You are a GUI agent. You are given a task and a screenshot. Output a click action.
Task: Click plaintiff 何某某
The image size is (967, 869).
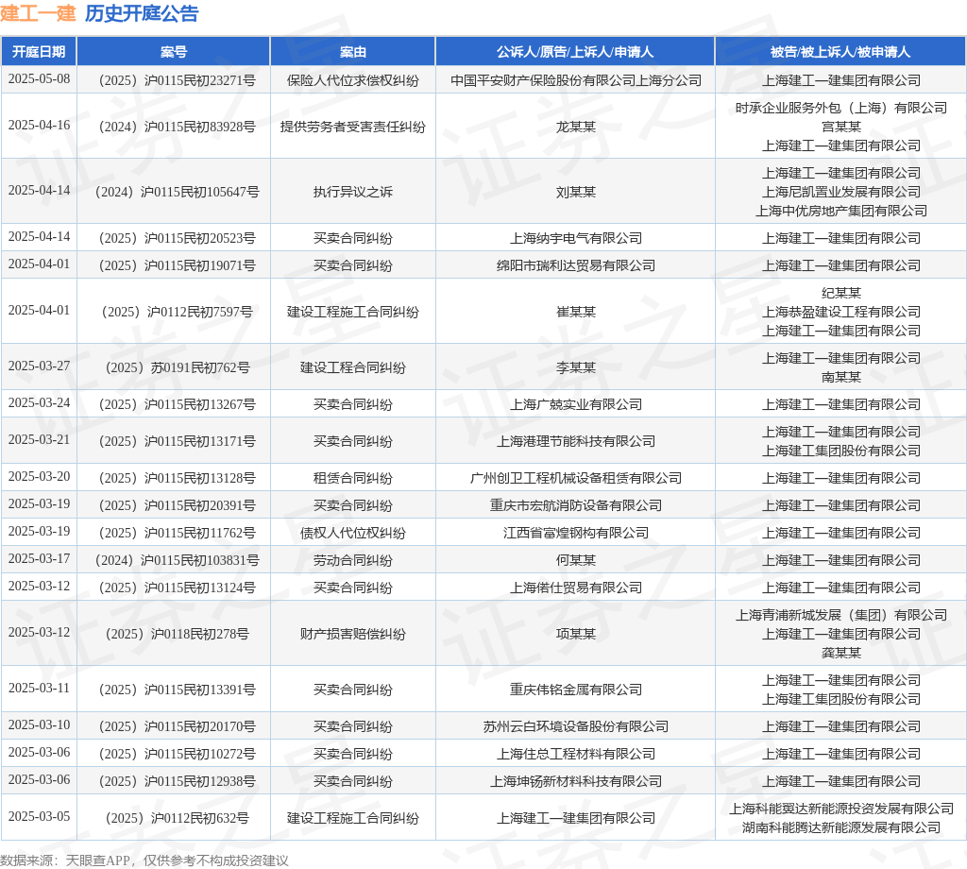[575, 560]
